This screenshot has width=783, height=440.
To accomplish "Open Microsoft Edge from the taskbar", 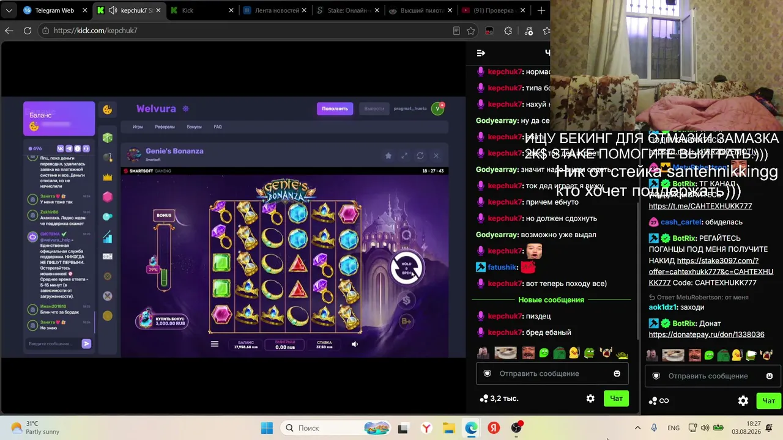I will 471,428.
